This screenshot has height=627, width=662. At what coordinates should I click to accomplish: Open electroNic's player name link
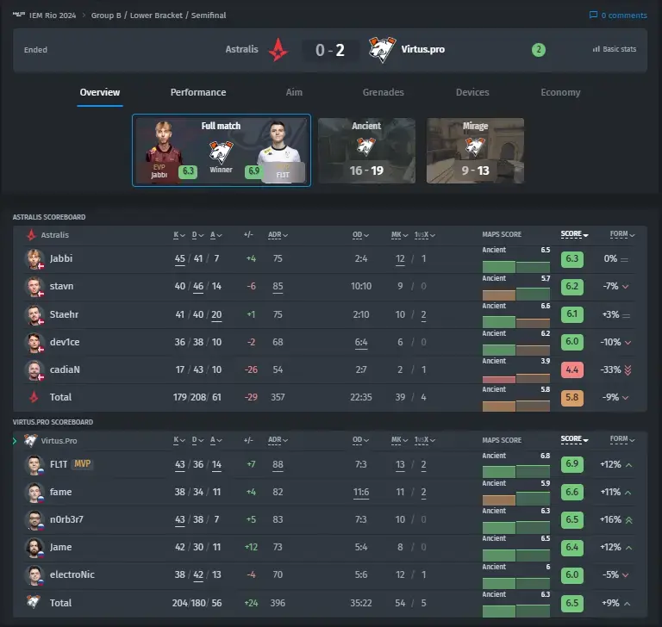72,574
